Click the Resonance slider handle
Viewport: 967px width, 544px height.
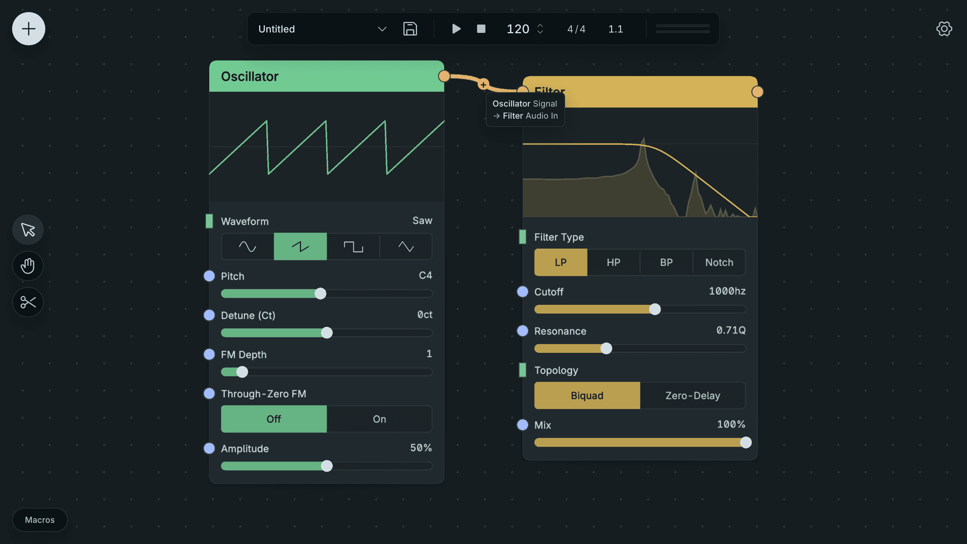(606, 348)
